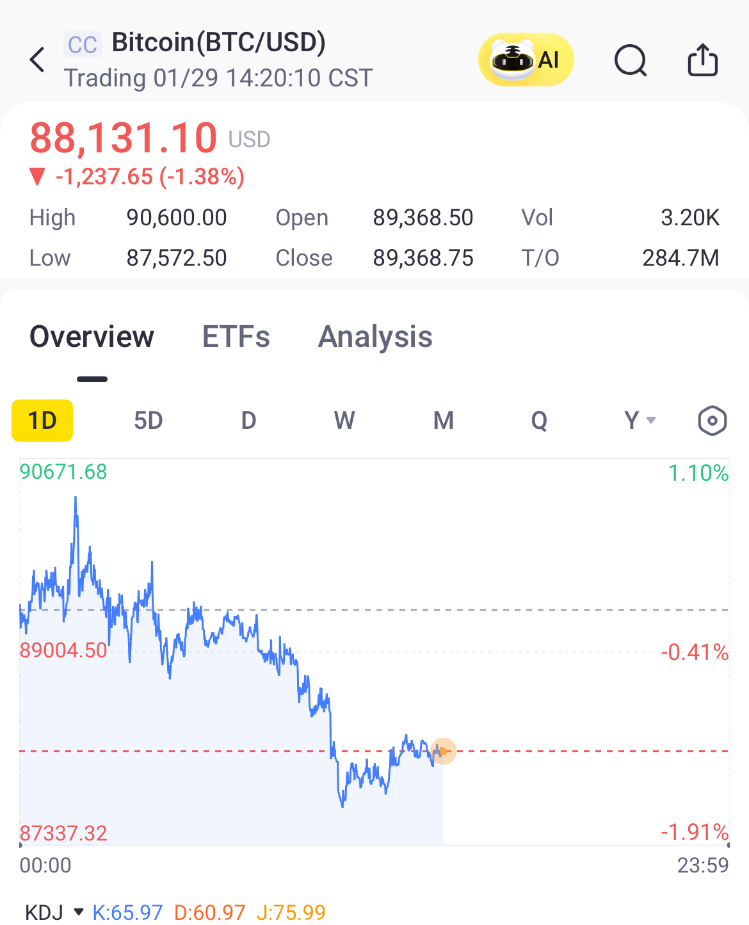Tap the back arrow icon
749x925 pixels.
click(x=38, y=60)
